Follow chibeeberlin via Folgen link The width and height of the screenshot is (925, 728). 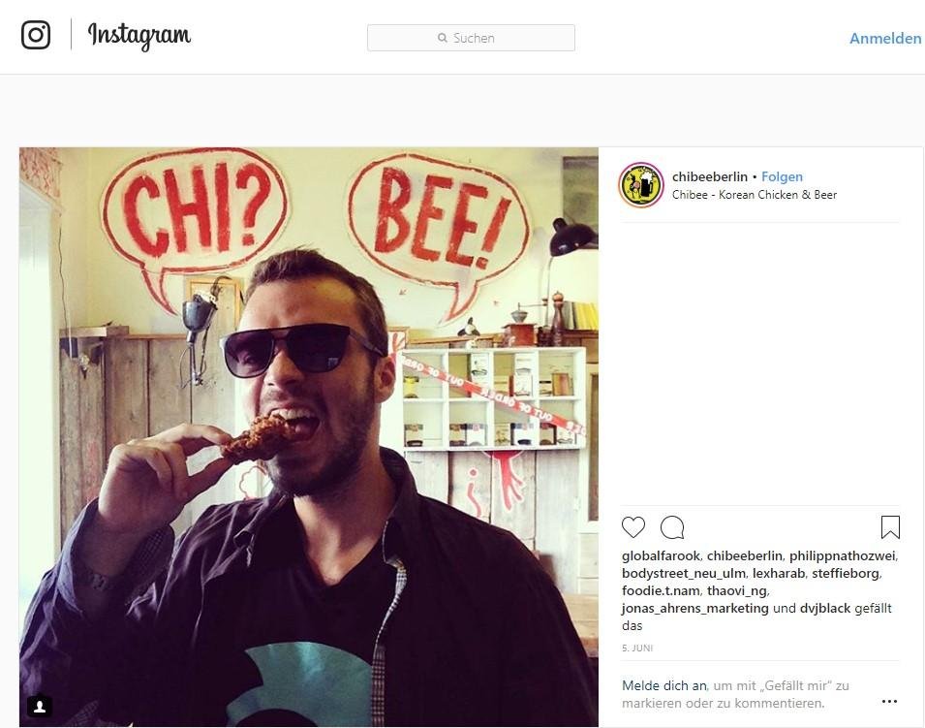[x=782, y=176]
